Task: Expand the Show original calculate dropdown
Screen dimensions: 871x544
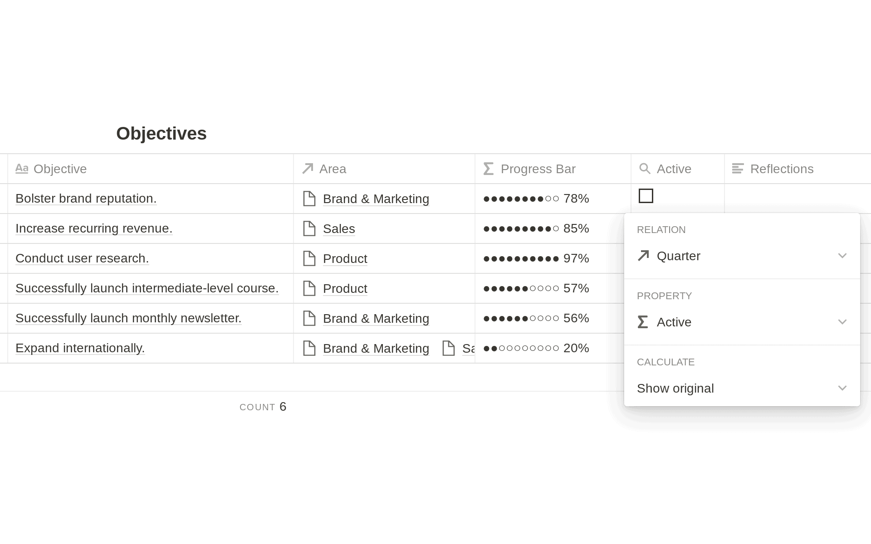Action: (842, 388)
